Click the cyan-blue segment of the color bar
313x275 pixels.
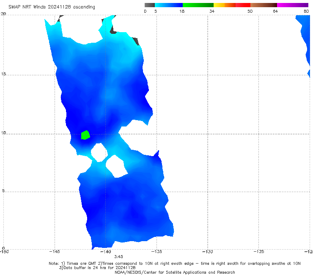[x=169, y=5]
